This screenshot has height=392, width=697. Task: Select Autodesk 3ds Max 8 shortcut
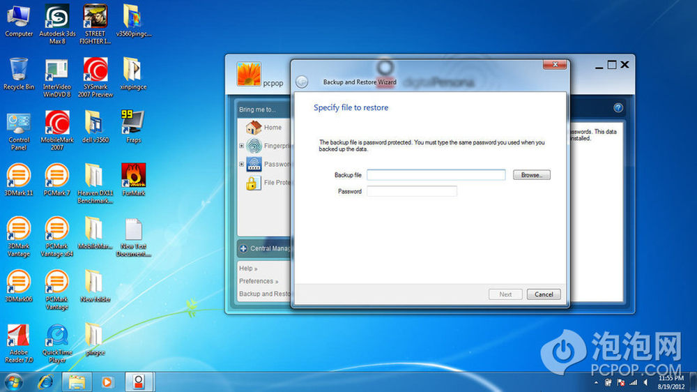[x=57, y=24]
